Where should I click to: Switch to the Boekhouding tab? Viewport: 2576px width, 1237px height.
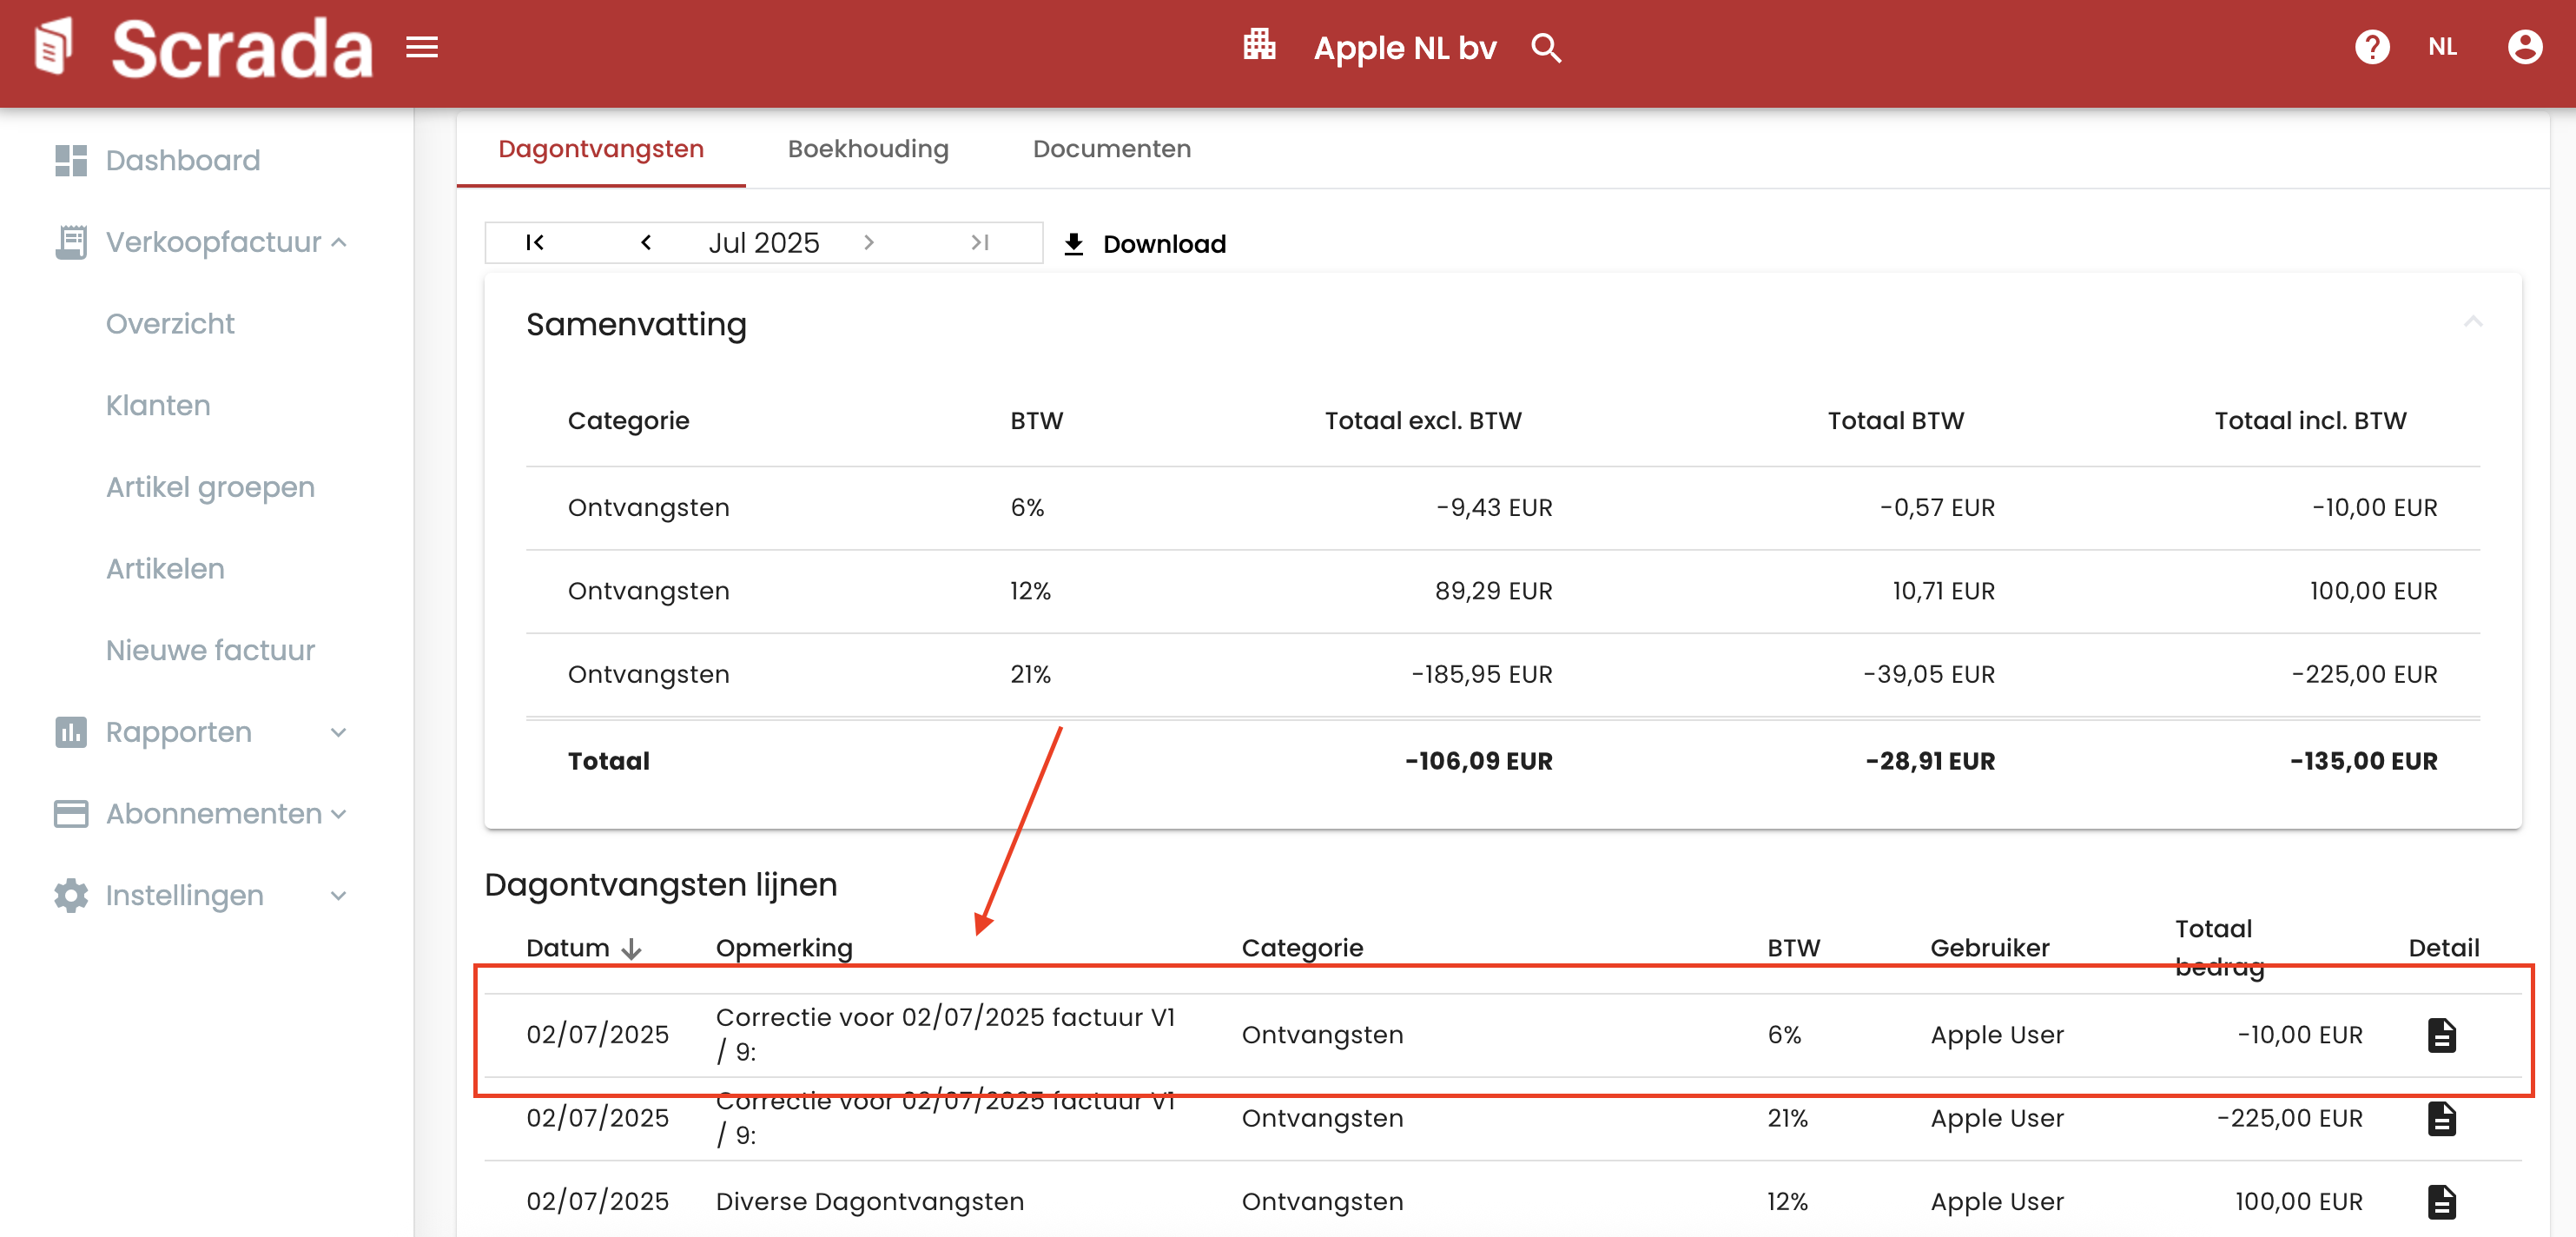pyautogui.click(x=867, y=149)
